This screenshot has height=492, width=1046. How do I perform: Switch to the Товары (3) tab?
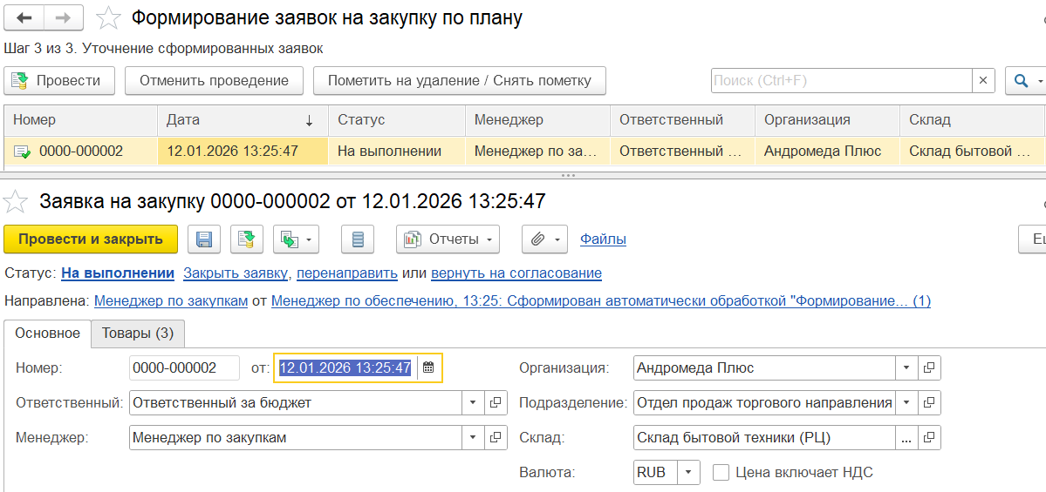pos(137,333)
